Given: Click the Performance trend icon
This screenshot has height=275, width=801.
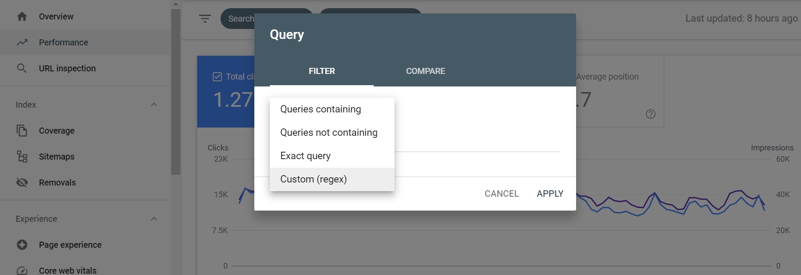Looking at the screenshot, I should [22, 42].
